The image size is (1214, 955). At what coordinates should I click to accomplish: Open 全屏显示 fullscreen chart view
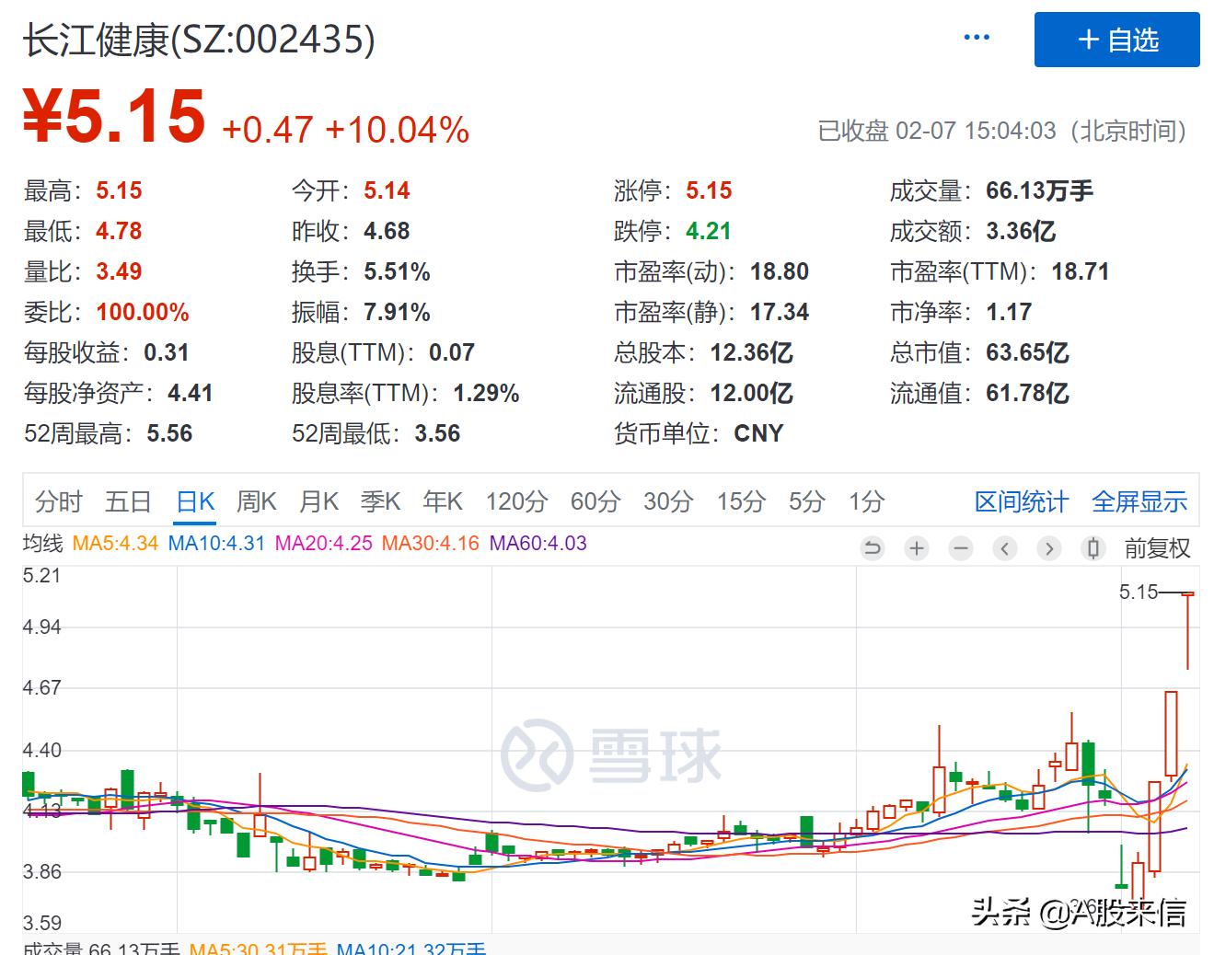point(1139,502)
